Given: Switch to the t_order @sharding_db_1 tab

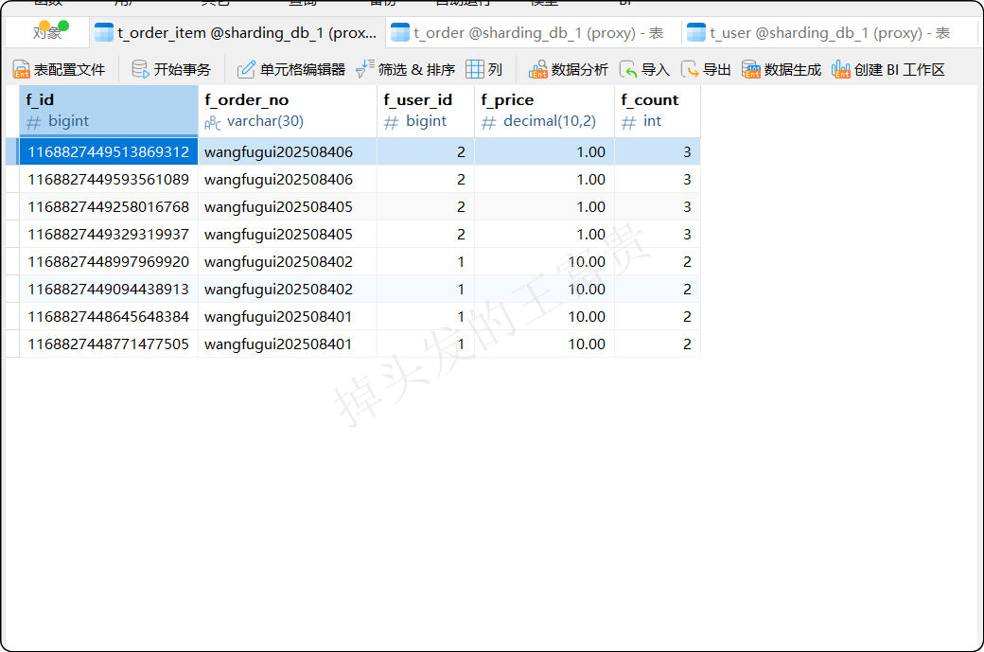Looking at the screenshot, I should tap(534, 32).
